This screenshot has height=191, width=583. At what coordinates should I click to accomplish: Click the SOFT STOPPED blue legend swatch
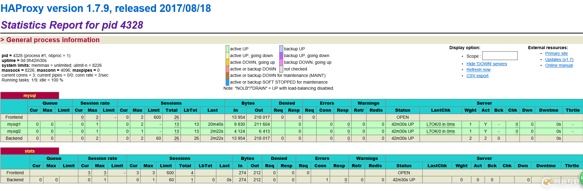coord(227,82)
